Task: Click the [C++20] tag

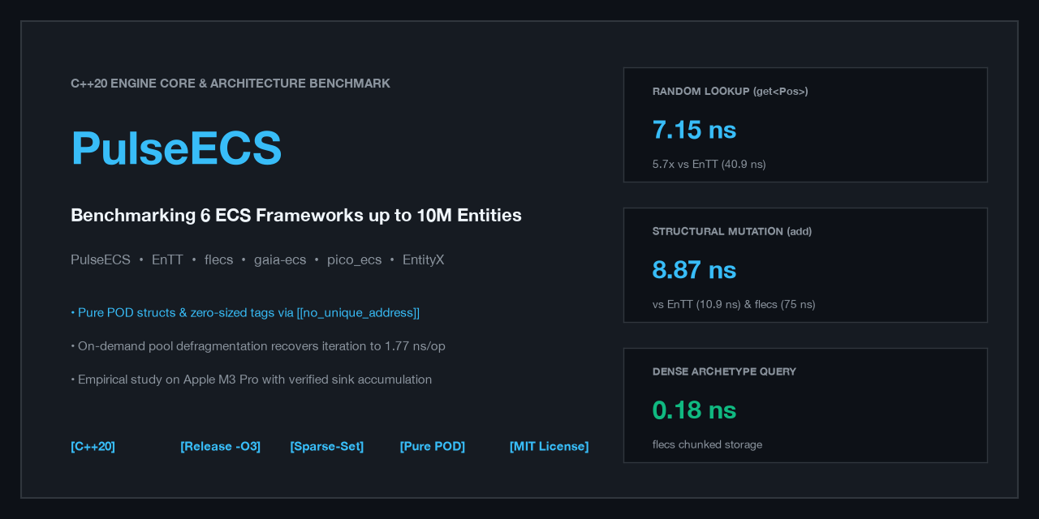Action: click(93, 447)
